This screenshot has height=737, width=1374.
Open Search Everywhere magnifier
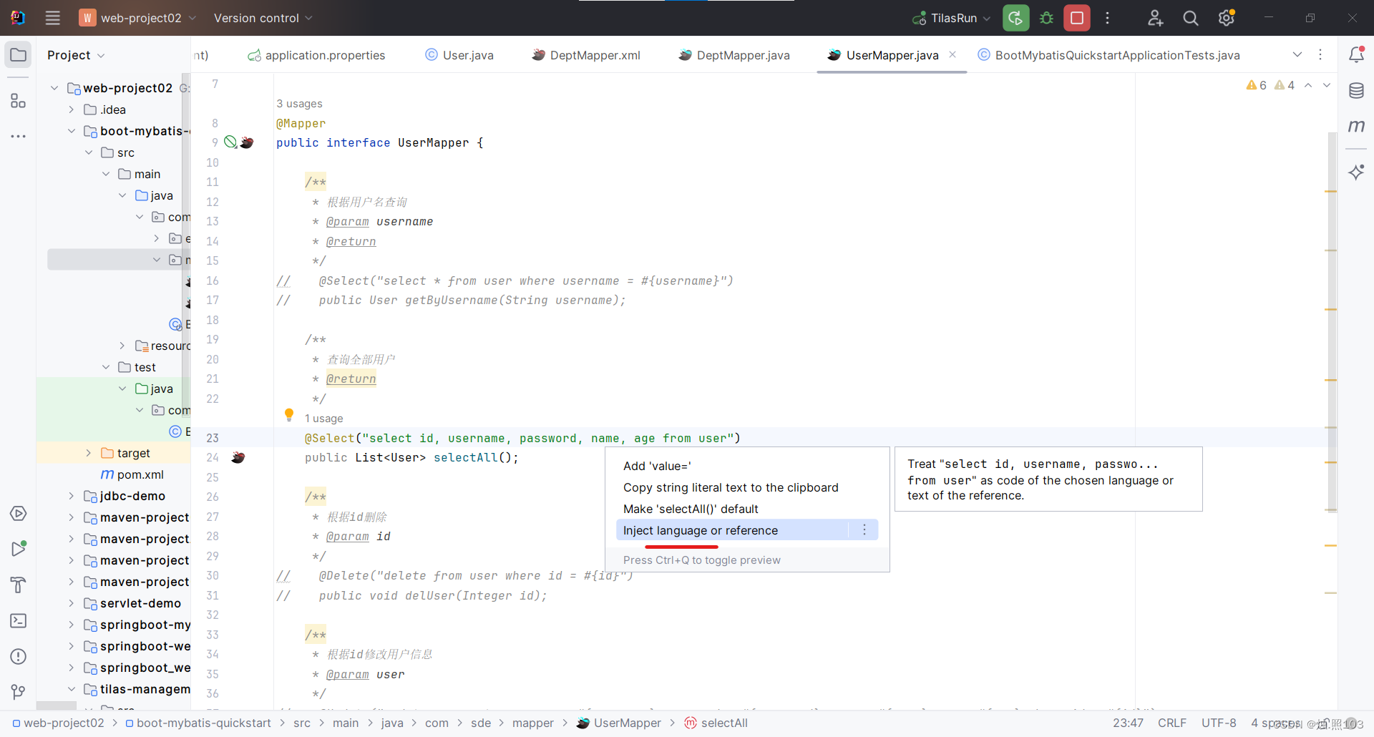[x=1190, y=18]
